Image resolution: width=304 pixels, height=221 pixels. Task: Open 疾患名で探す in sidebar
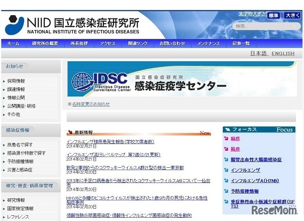click(20, 145)
